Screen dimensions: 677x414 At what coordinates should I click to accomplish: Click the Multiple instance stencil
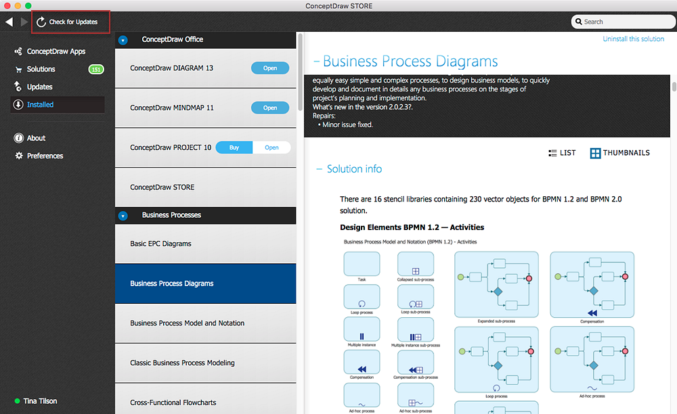coord(362,329)
